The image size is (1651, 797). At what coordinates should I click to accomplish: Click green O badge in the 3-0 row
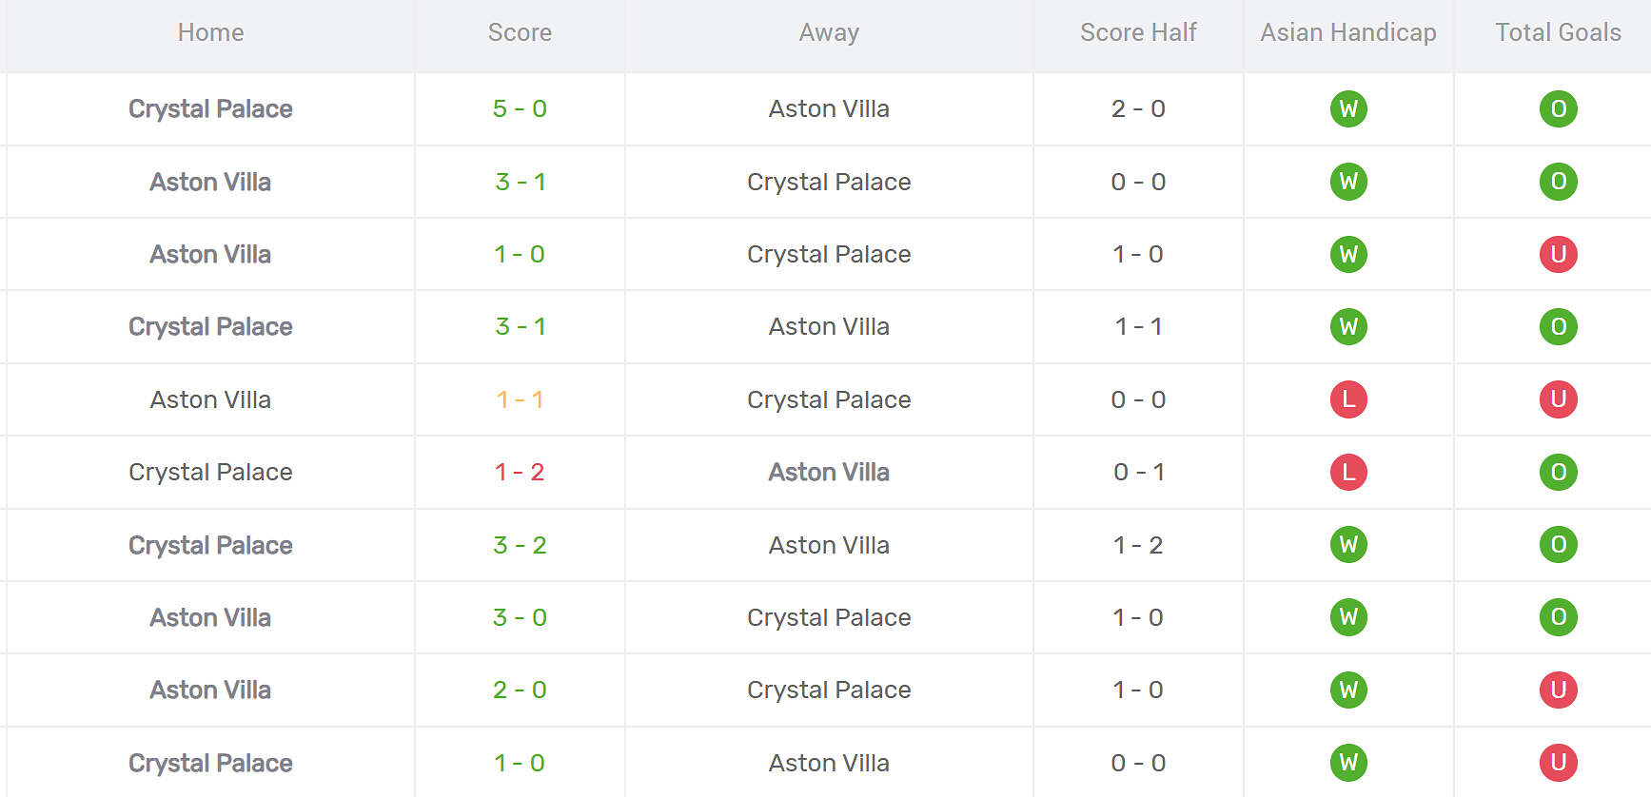click(1558, 617)
